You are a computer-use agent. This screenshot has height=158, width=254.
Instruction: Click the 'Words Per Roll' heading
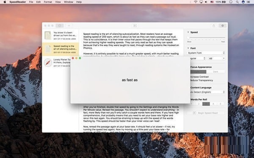pos(199,99)
